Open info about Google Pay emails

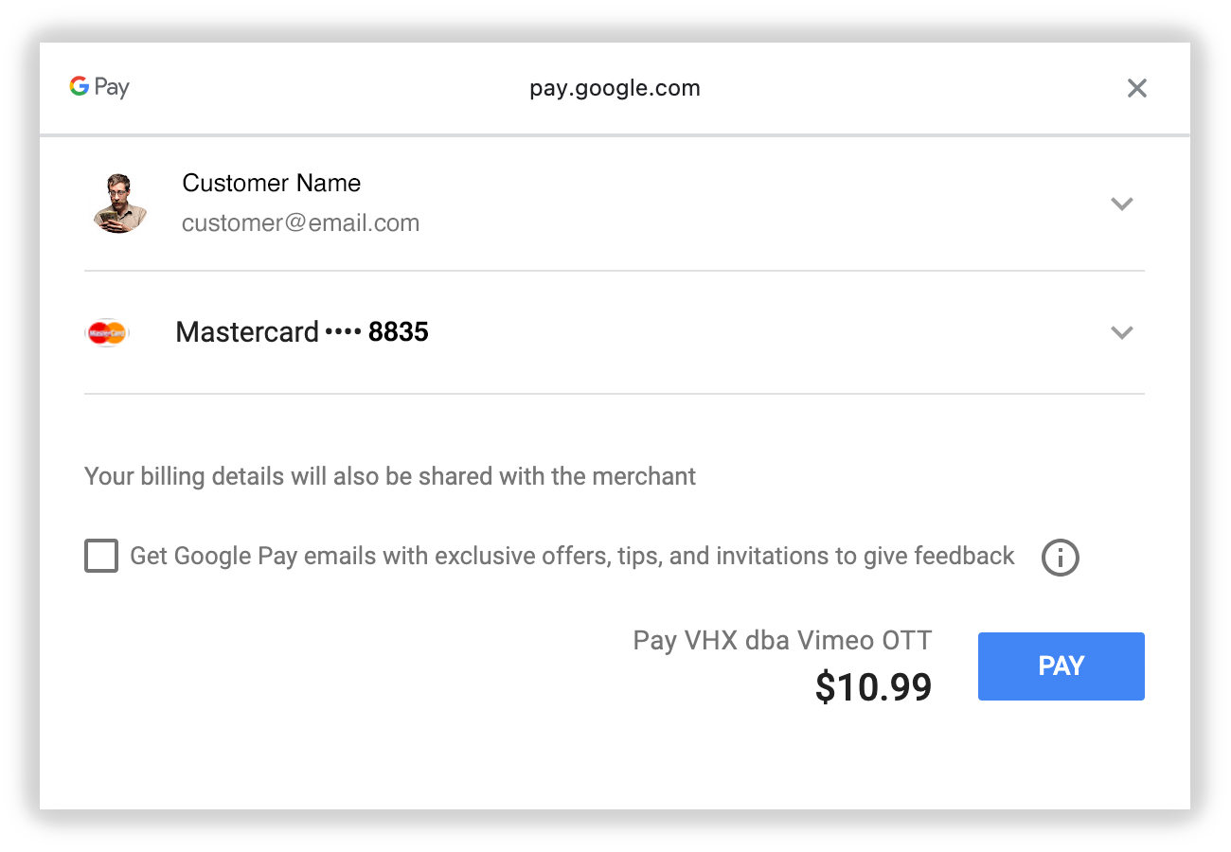pyautogui.click(x=1060, y=557)
